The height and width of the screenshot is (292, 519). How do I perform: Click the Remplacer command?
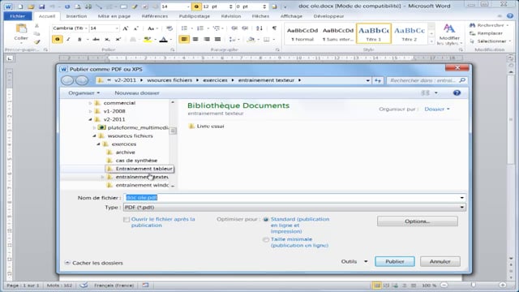(x=487, y=33)
